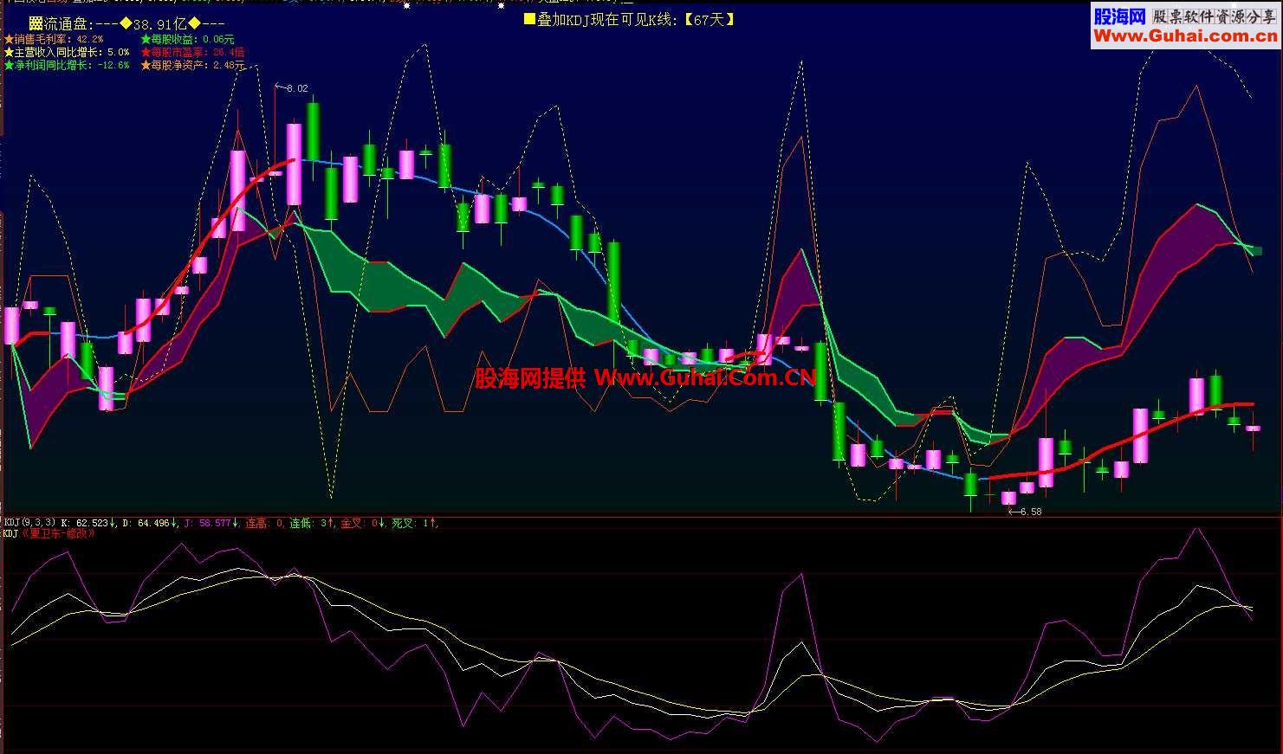1283x754 pixels.
Task: Expand the K value 62.523 down-arrow
Action: 113,522
